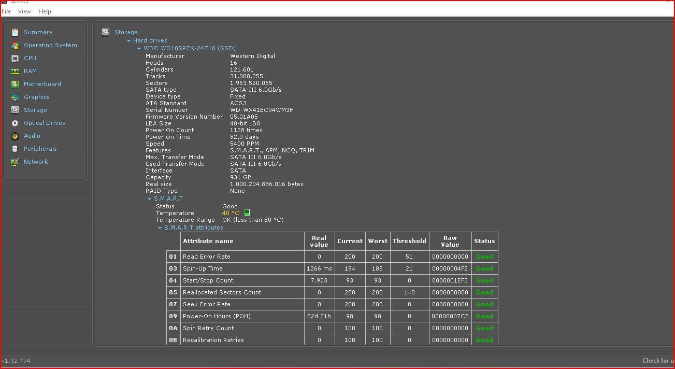The image size is (675, 369).
Task: Select the 48-bit LBA value
Action: (x=245, y=123)
